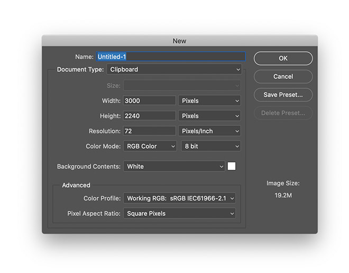The image size is (349, 273).
Task: Click the Height field showing 2240
Action: [149, 116]
